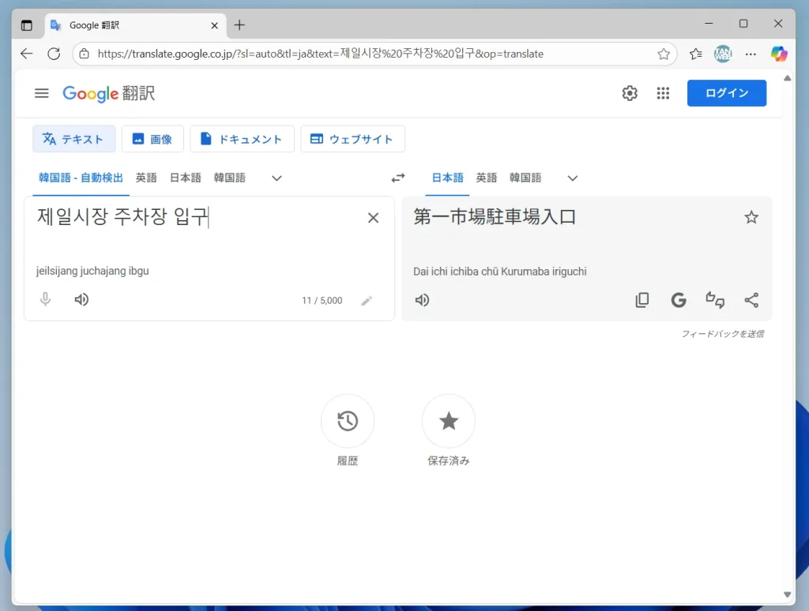Open a new browser tab
The image size is (809, 611).
[239, 24]
